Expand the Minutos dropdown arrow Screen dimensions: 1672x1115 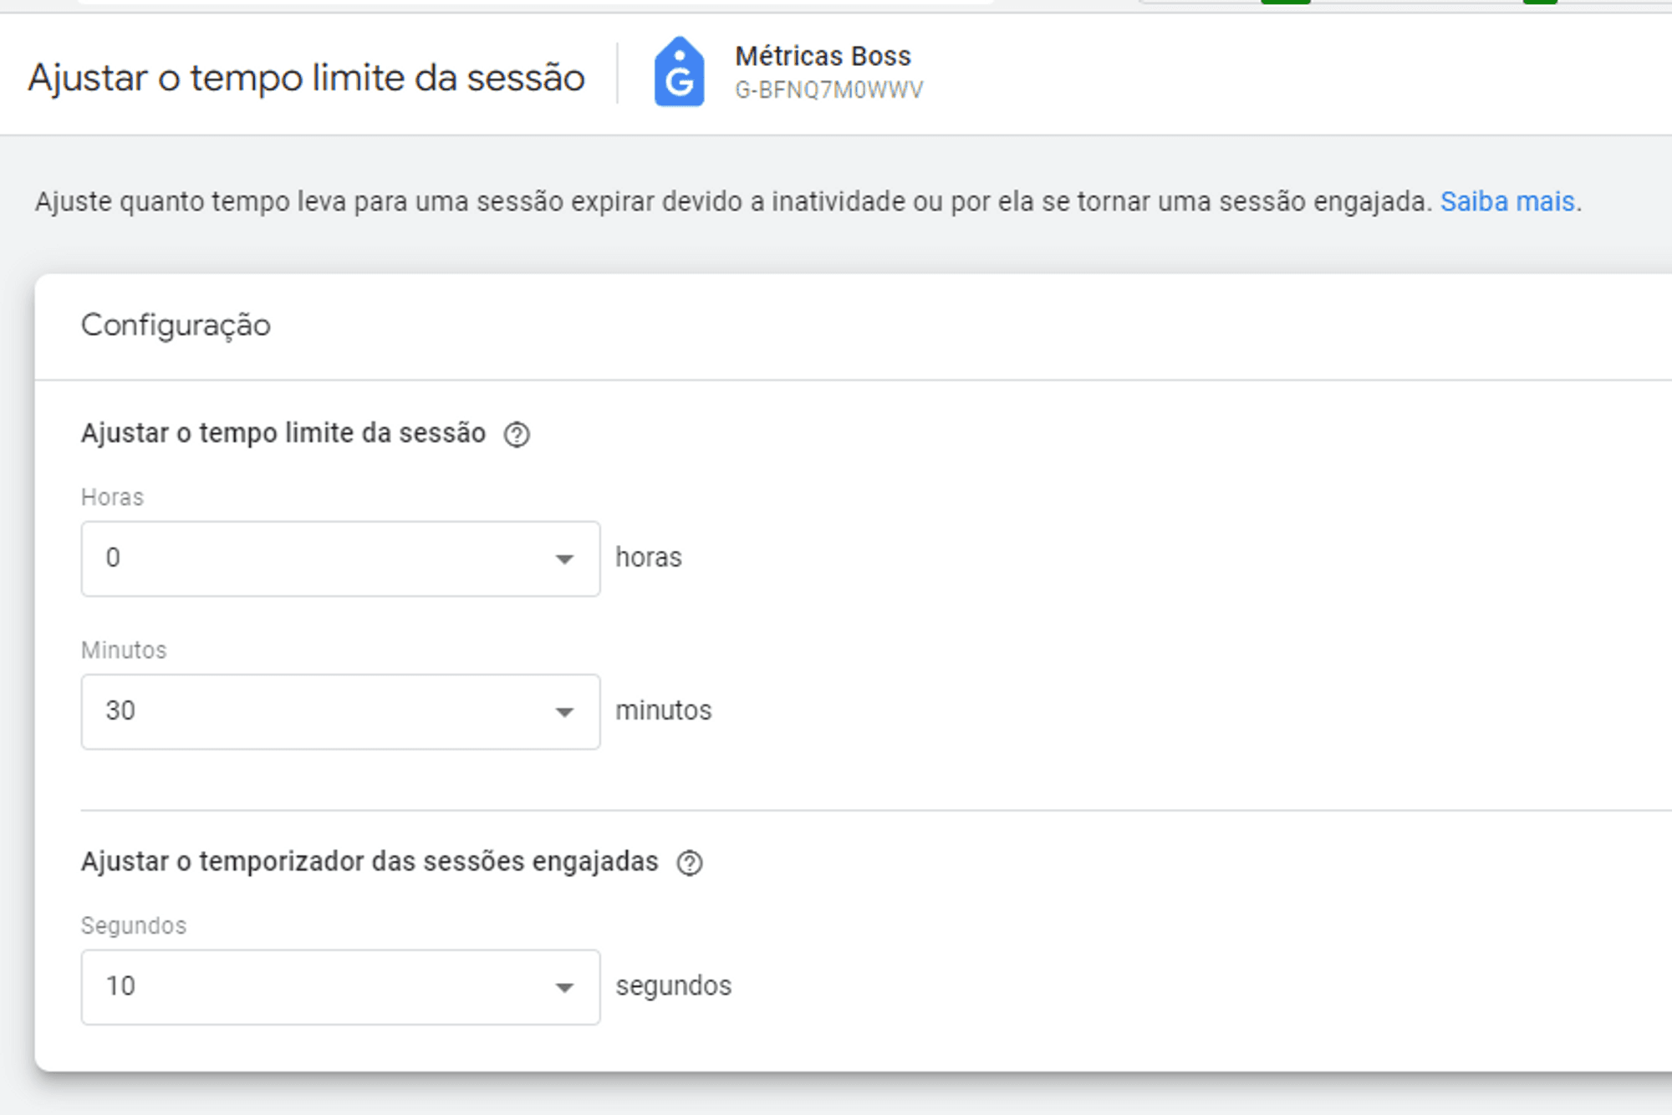[x=564, y=712]
